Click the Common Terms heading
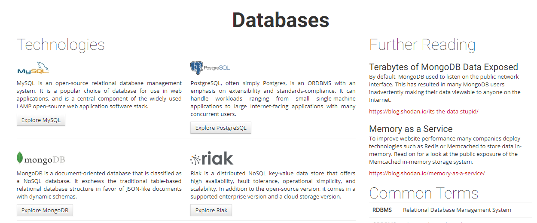 [x=424, y=193]
